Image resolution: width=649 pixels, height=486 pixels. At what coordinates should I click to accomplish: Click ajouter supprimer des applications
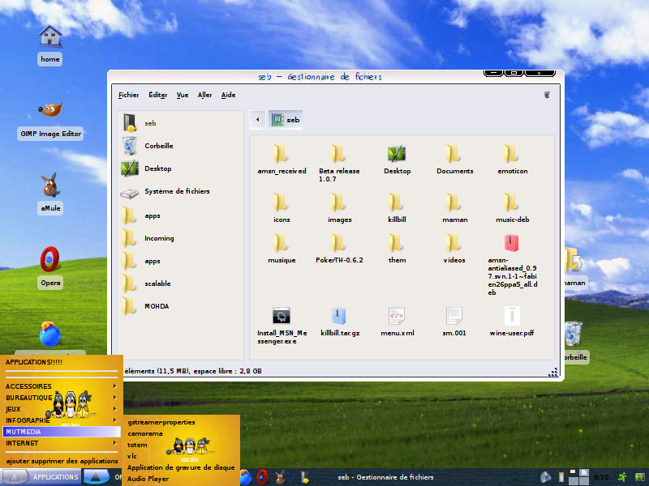tap(62, 461)
